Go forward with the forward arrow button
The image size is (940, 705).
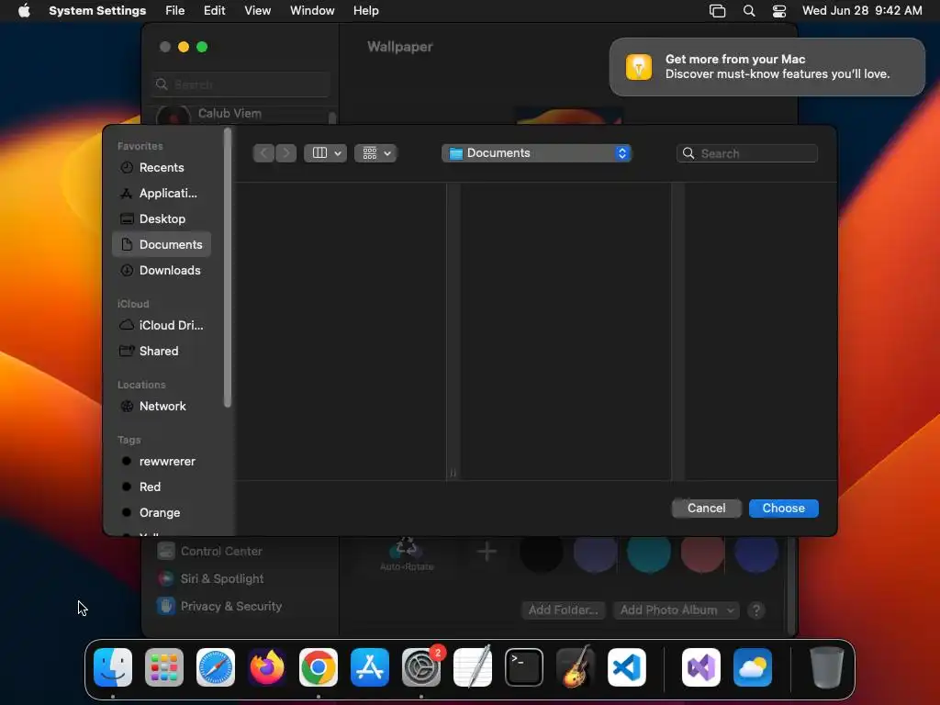tap(286, 153)
